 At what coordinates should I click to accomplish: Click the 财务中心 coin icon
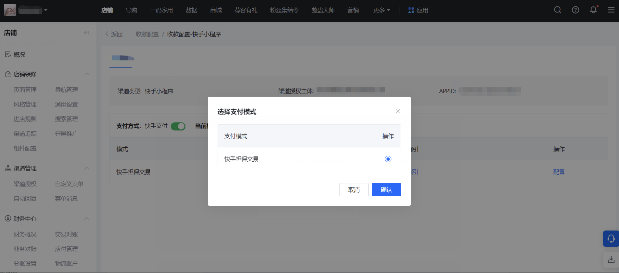[8, 218]
